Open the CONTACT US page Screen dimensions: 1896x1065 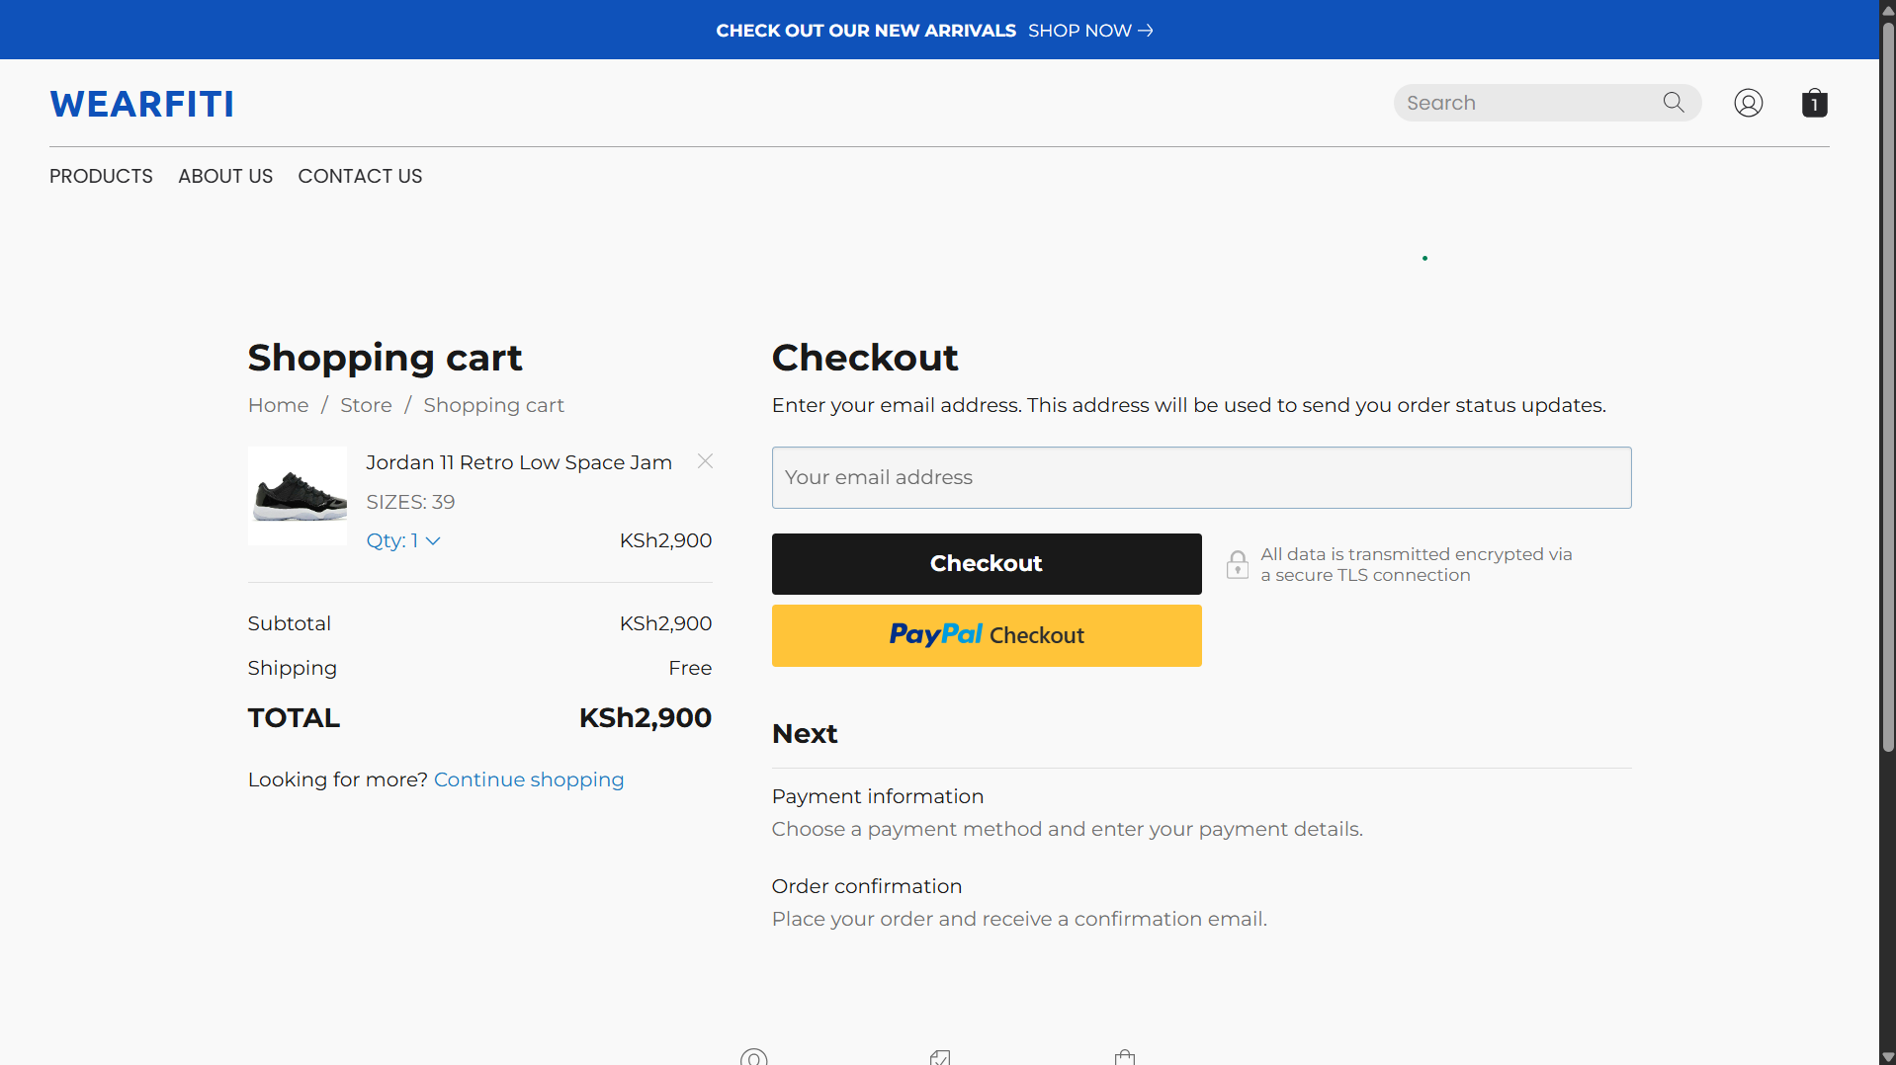point(360,176)
